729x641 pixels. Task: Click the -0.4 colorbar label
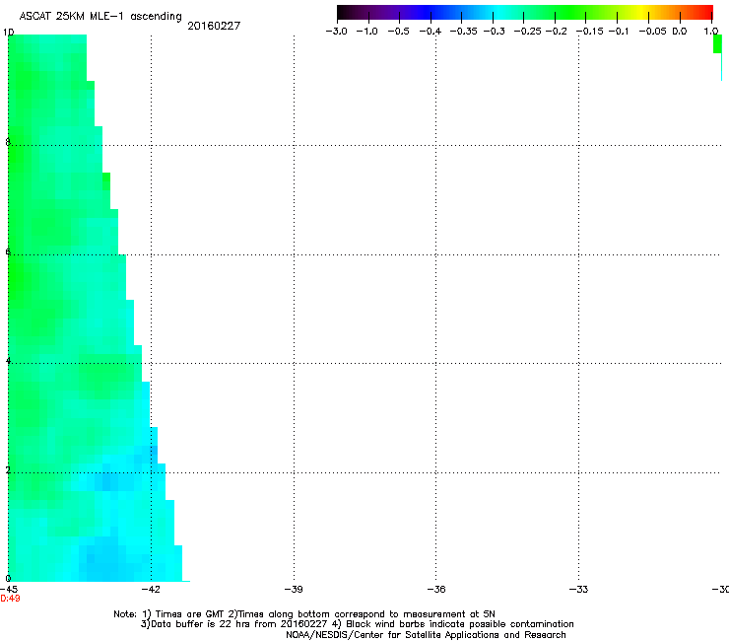pyautogui.click(x=431, y=32)
